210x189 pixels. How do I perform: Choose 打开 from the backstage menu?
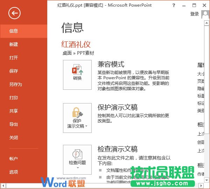(23, 58)
